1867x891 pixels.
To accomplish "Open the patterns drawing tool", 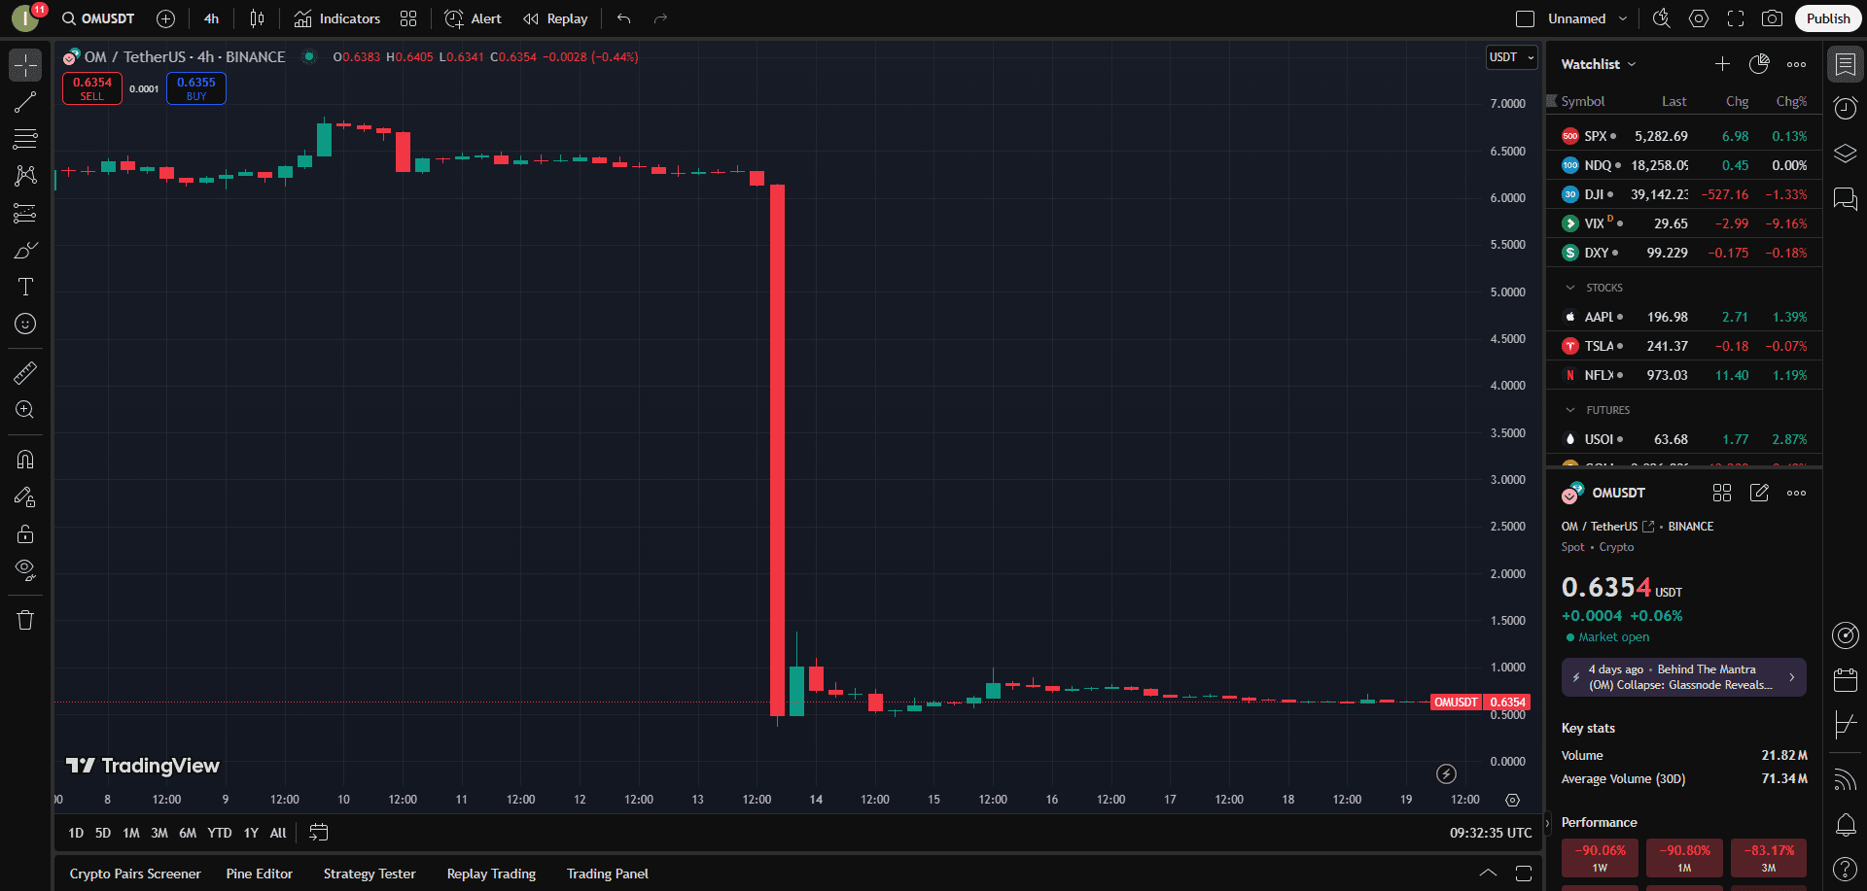I will click(x=25, y=176).
